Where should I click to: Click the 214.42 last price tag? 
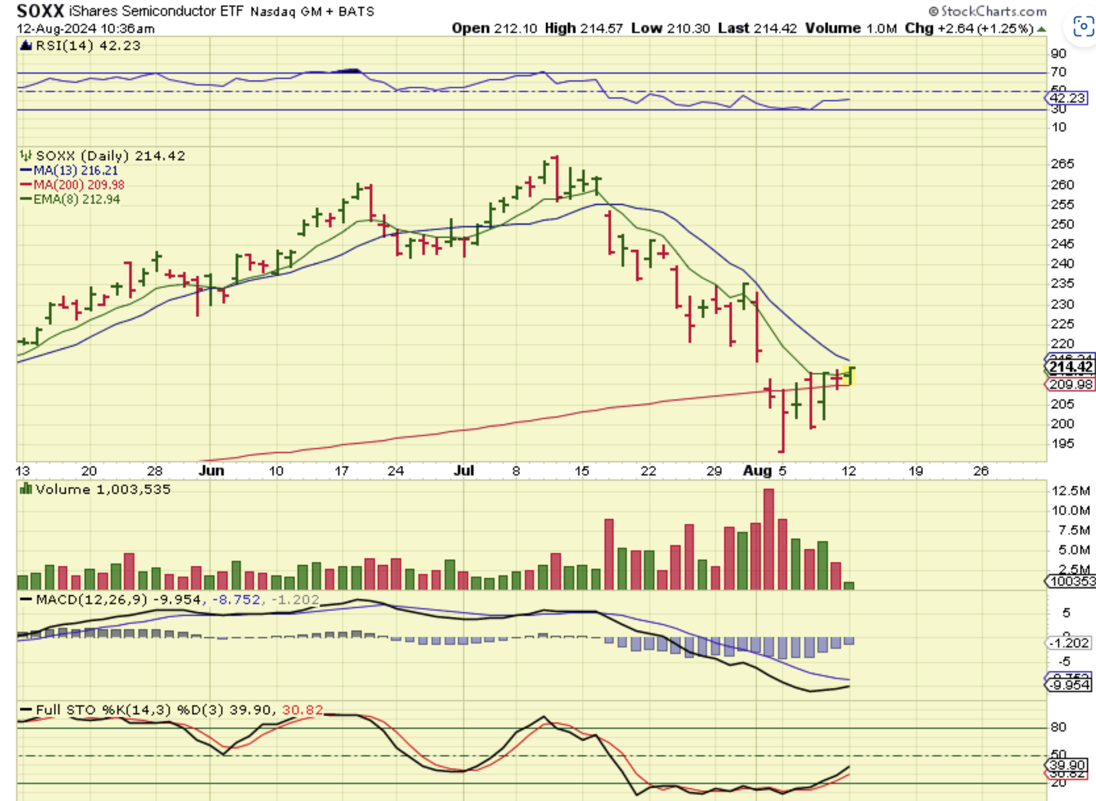1071,367
